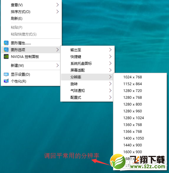The height and width of the screenshot is (173, 169).
Task: Expand the 图形选项 submenu arrow
Action: point(57,50)
